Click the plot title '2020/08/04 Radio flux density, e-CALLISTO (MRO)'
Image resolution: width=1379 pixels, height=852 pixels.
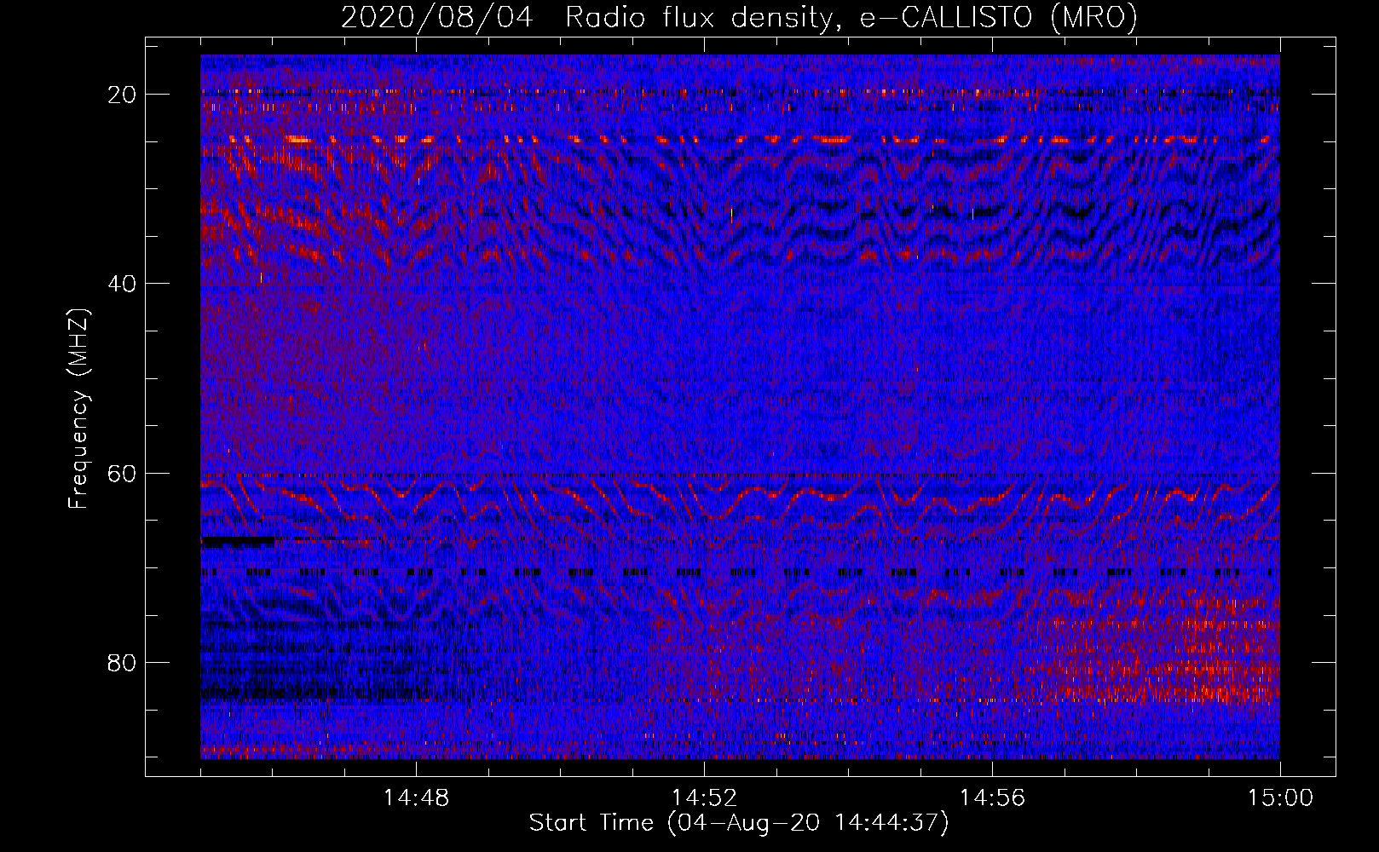pyautogui.click(x=739, y=18)
